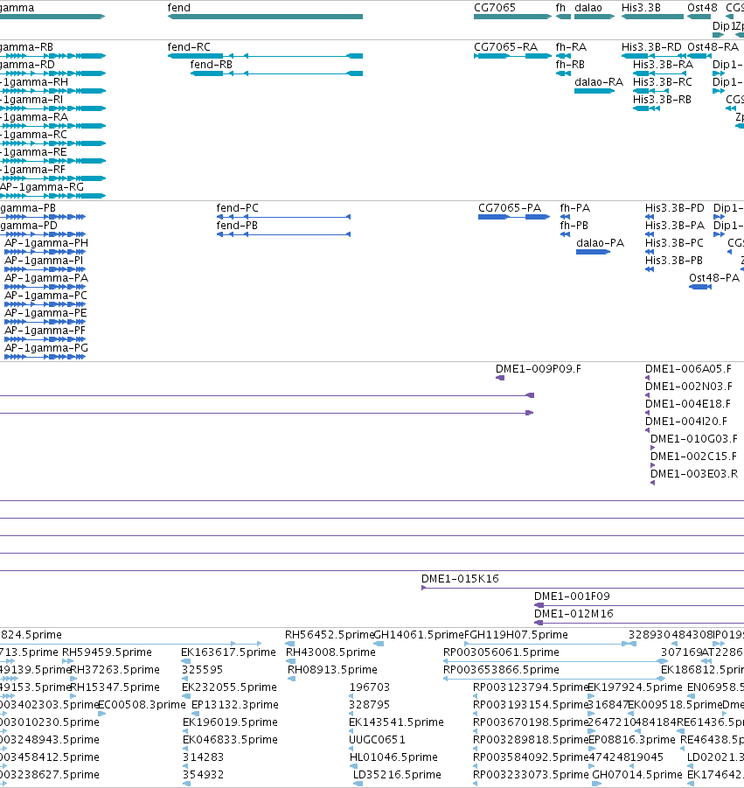Click the EK196019.5prime EST label
Image resolution: width=744 pixels, height=788 pixels.
(x=230, y=722)
